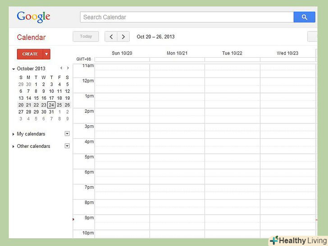Select October 27 in mini calendar
This screenshot has width=328, height=246.
coord(21,112)
